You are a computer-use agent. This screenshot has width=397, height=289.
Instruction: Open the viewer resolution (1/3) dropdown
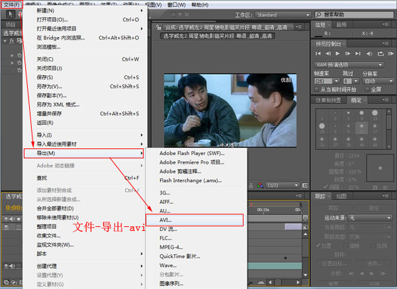[x=283, y=185]
